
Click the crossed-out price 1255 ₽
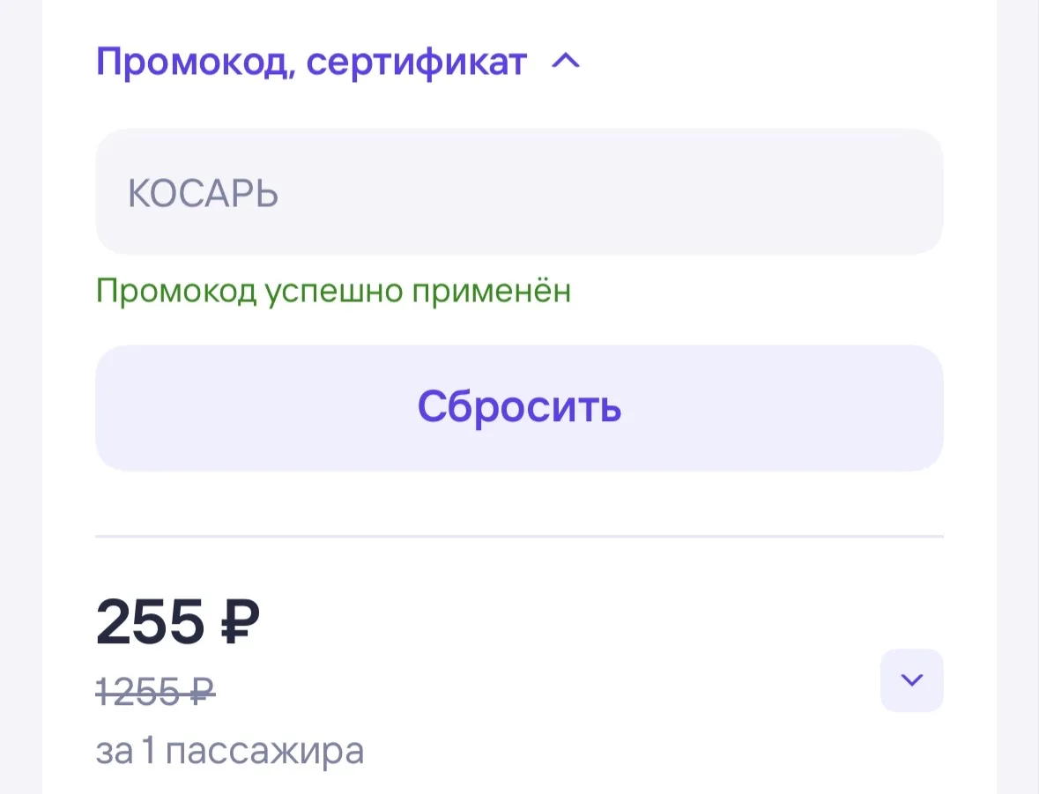point(156,692)
